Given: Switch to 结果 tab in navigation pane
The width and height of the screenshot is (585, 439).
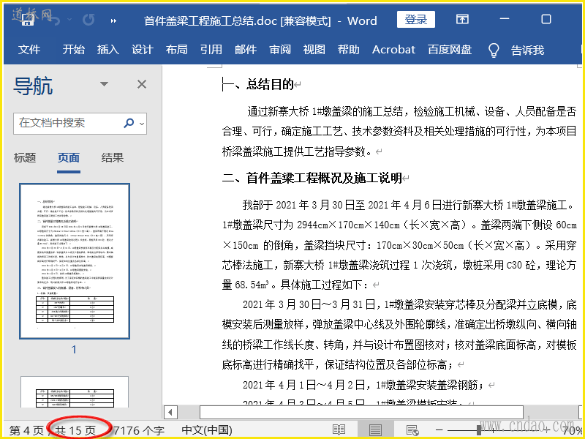Looking at the screenshot, I should 113,157.
